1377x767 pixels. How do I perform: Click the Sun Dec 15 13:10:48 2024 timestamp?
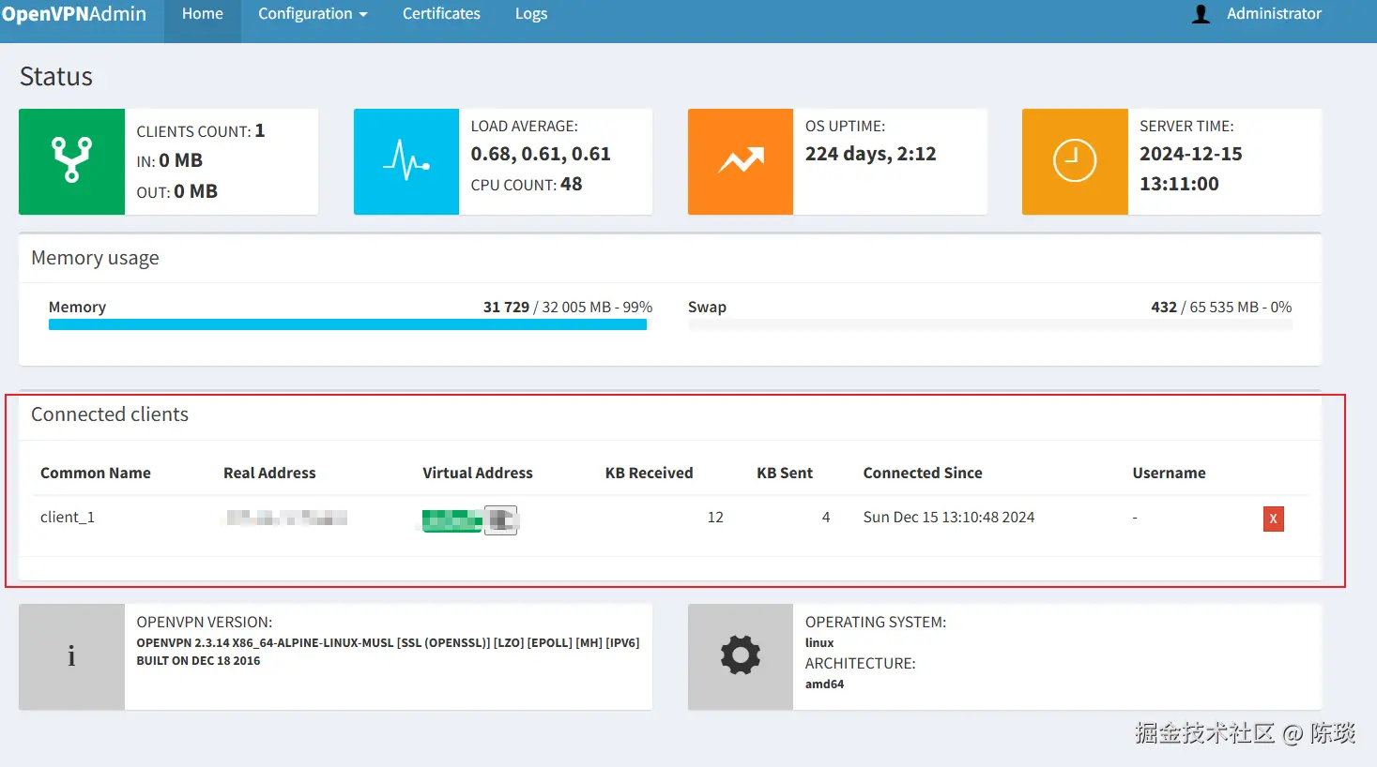(949, 518)
